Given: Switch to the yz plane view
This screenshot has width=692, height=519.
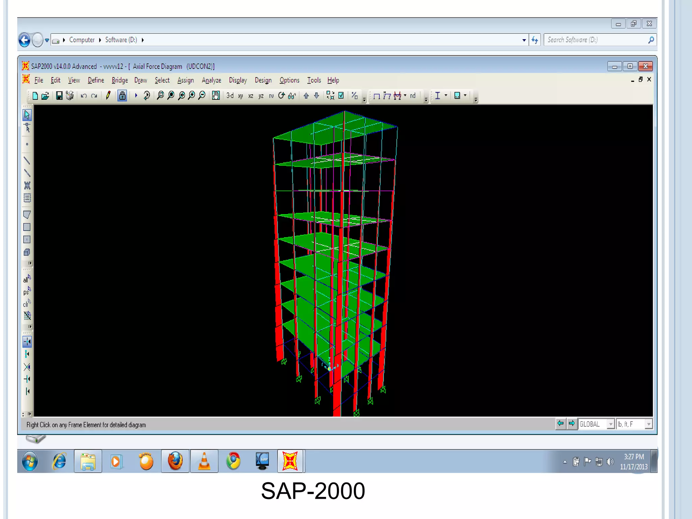Looking at the screenshot, I should (x=261, y=96).
